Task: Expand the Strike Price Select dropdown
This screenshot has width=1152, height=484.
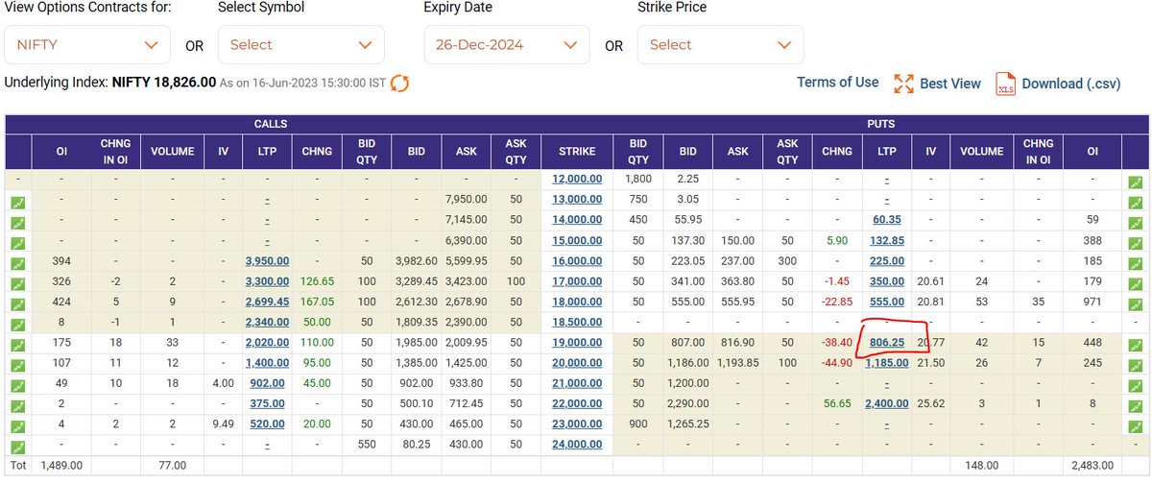Action: coord(721,45)
